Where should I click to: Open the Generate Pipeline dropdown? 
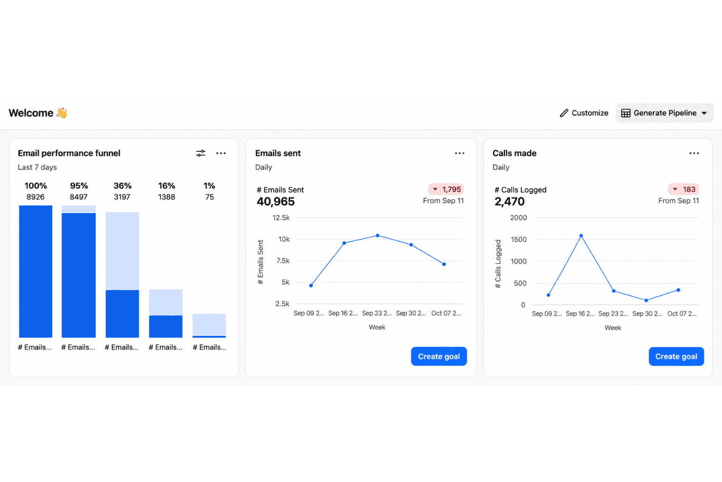(664, 113)
